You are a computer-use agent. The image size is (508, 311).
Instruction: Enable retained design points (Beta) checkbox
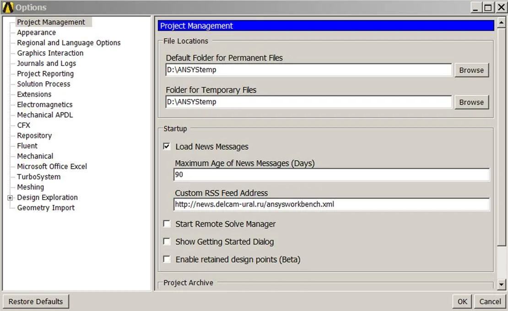[x=167, y=259]
